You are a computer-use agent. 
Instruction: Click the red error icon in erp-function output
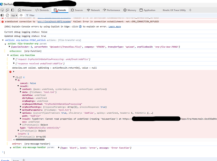pos(10,72)
